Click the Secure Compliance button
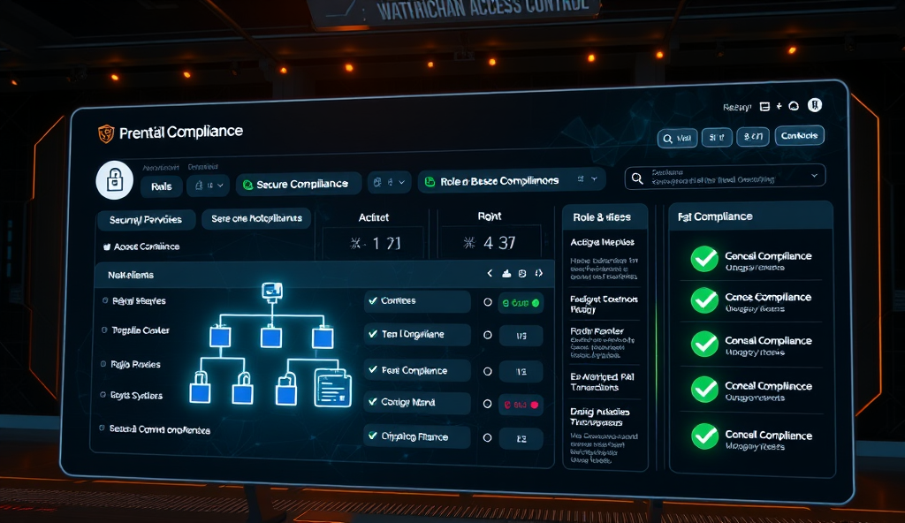Image resolution: width=905 pixels, height=523 pixels. coord(300,184)
